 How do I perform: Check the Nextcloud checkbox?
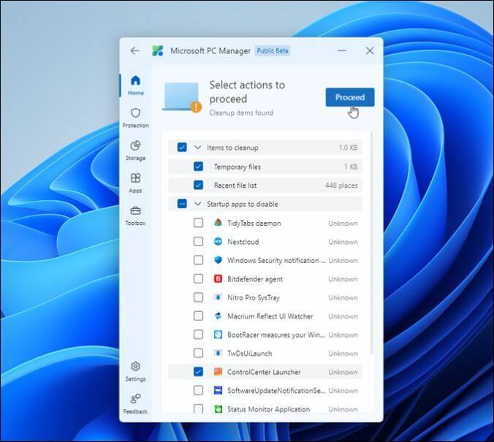click(x=198, y=242)
